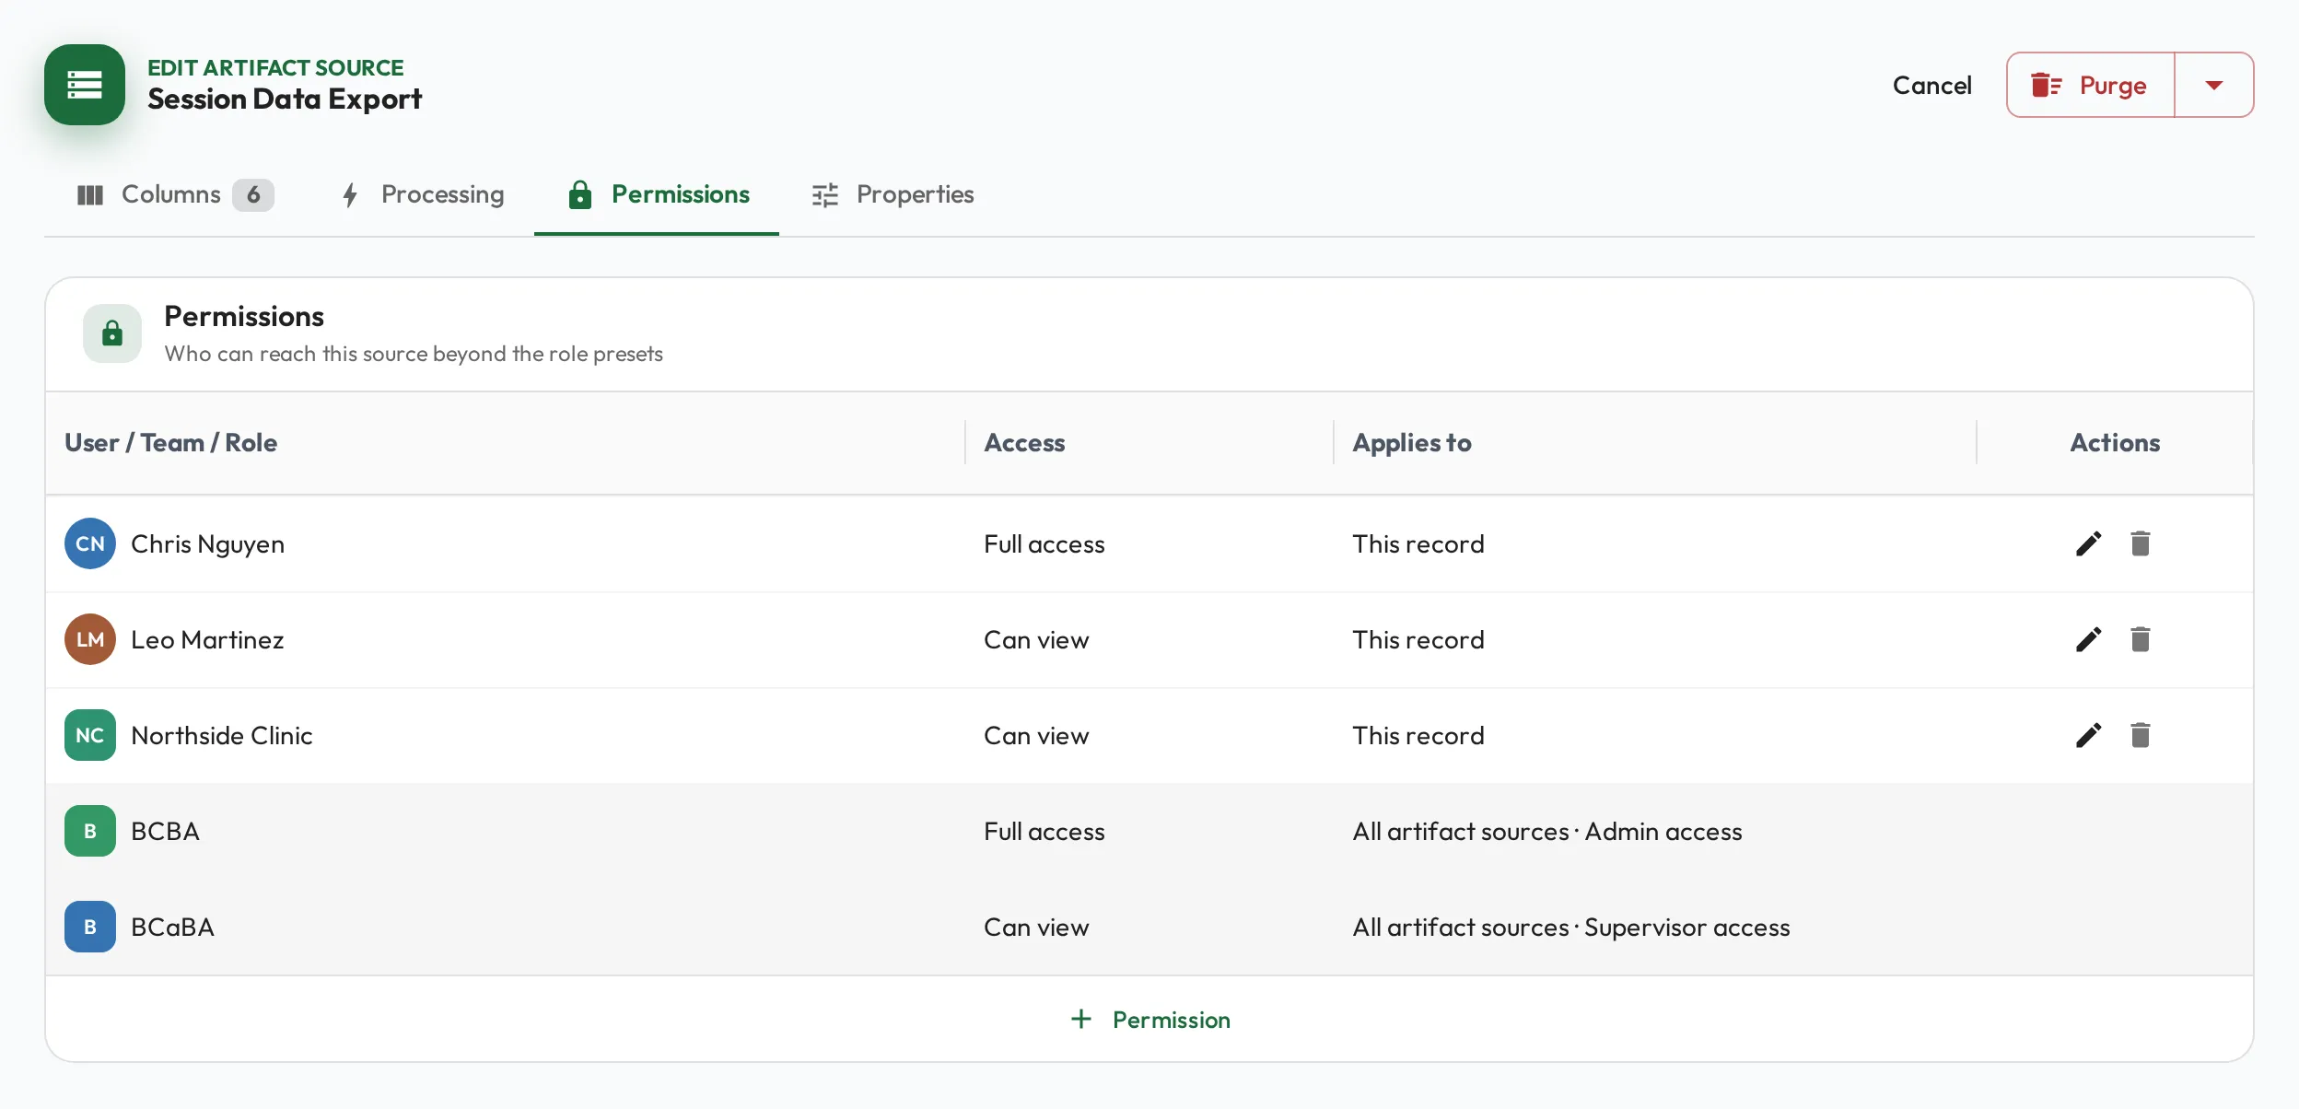Delete Northside Clinic's permission row
The image size is (2299, 1109).
2140,735
